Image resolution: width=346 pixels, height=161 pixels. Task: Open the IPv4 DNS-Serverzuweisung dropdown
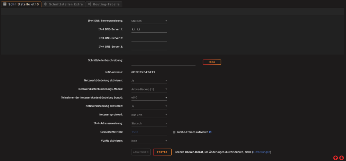tap(149, 21)
